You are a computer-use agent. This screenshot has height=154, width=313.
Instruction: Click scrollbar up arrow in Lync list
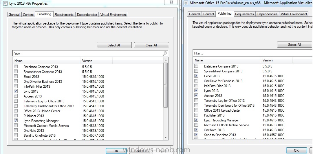166,60
